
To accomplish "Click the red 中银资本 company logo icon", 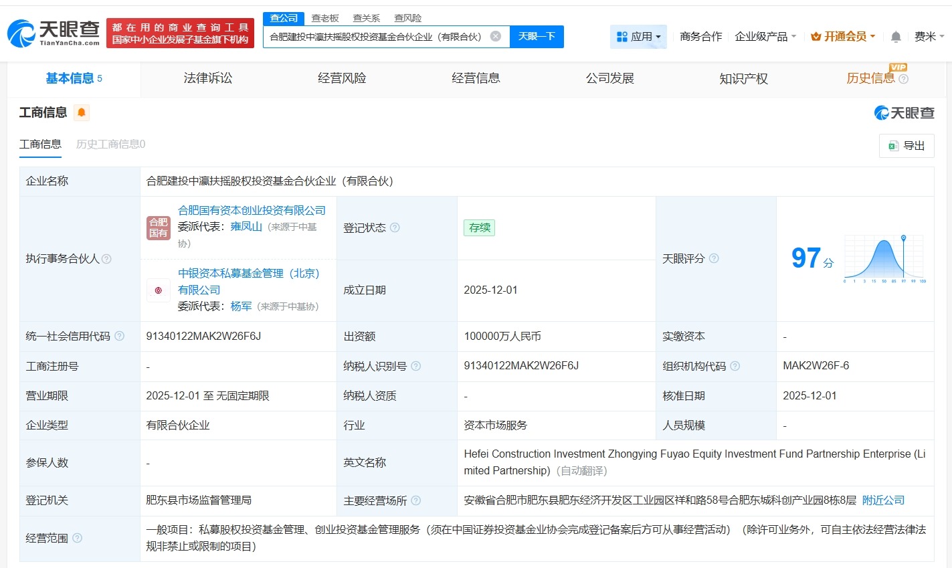I will coord(158,290).
